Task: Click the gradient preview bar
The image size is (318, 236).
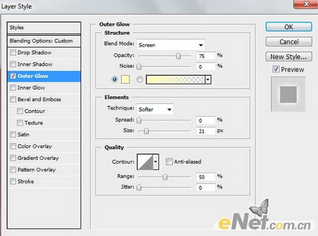Action: 175,79
